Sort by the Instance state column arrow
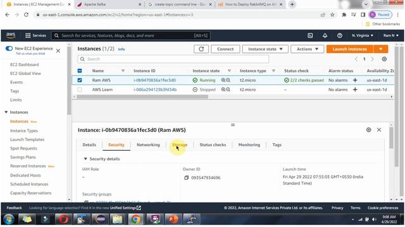 click(229, 71)
